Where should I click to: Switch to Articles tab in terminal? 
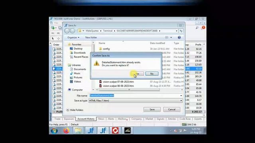[x=172, y=119]
